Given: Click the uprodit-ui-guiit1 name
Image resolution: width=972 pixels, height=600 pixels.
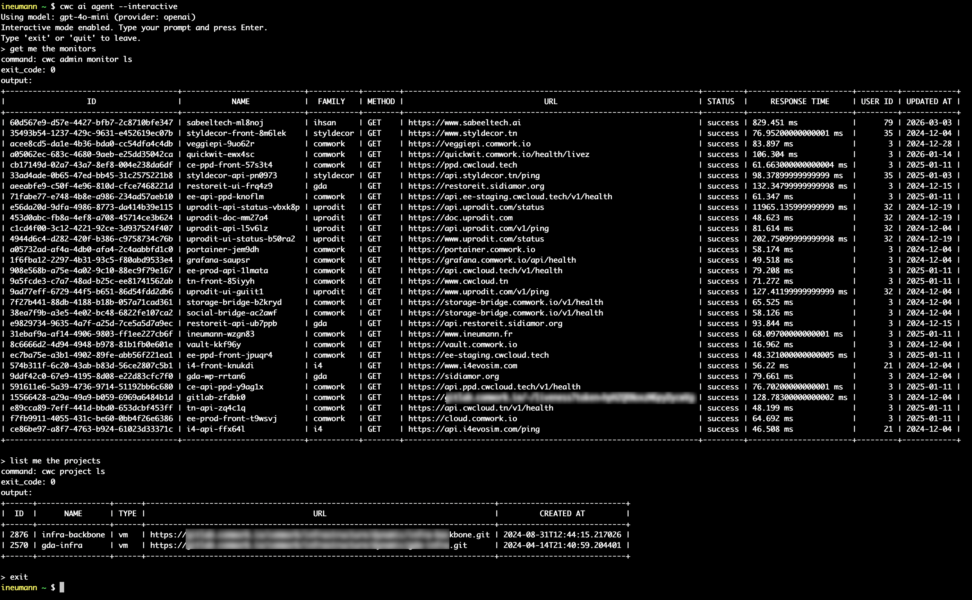Looking at the screenshot, I should pyautogui.click(x=225, y=292).
